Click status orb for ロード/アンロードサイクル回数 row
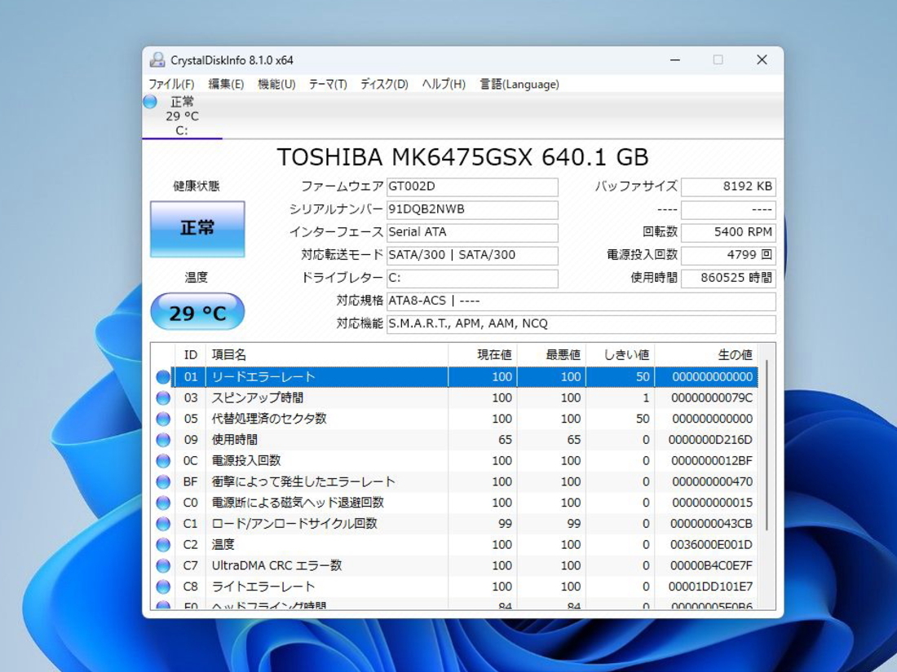This screenshot has height=672, width=897. pos(163,524)
